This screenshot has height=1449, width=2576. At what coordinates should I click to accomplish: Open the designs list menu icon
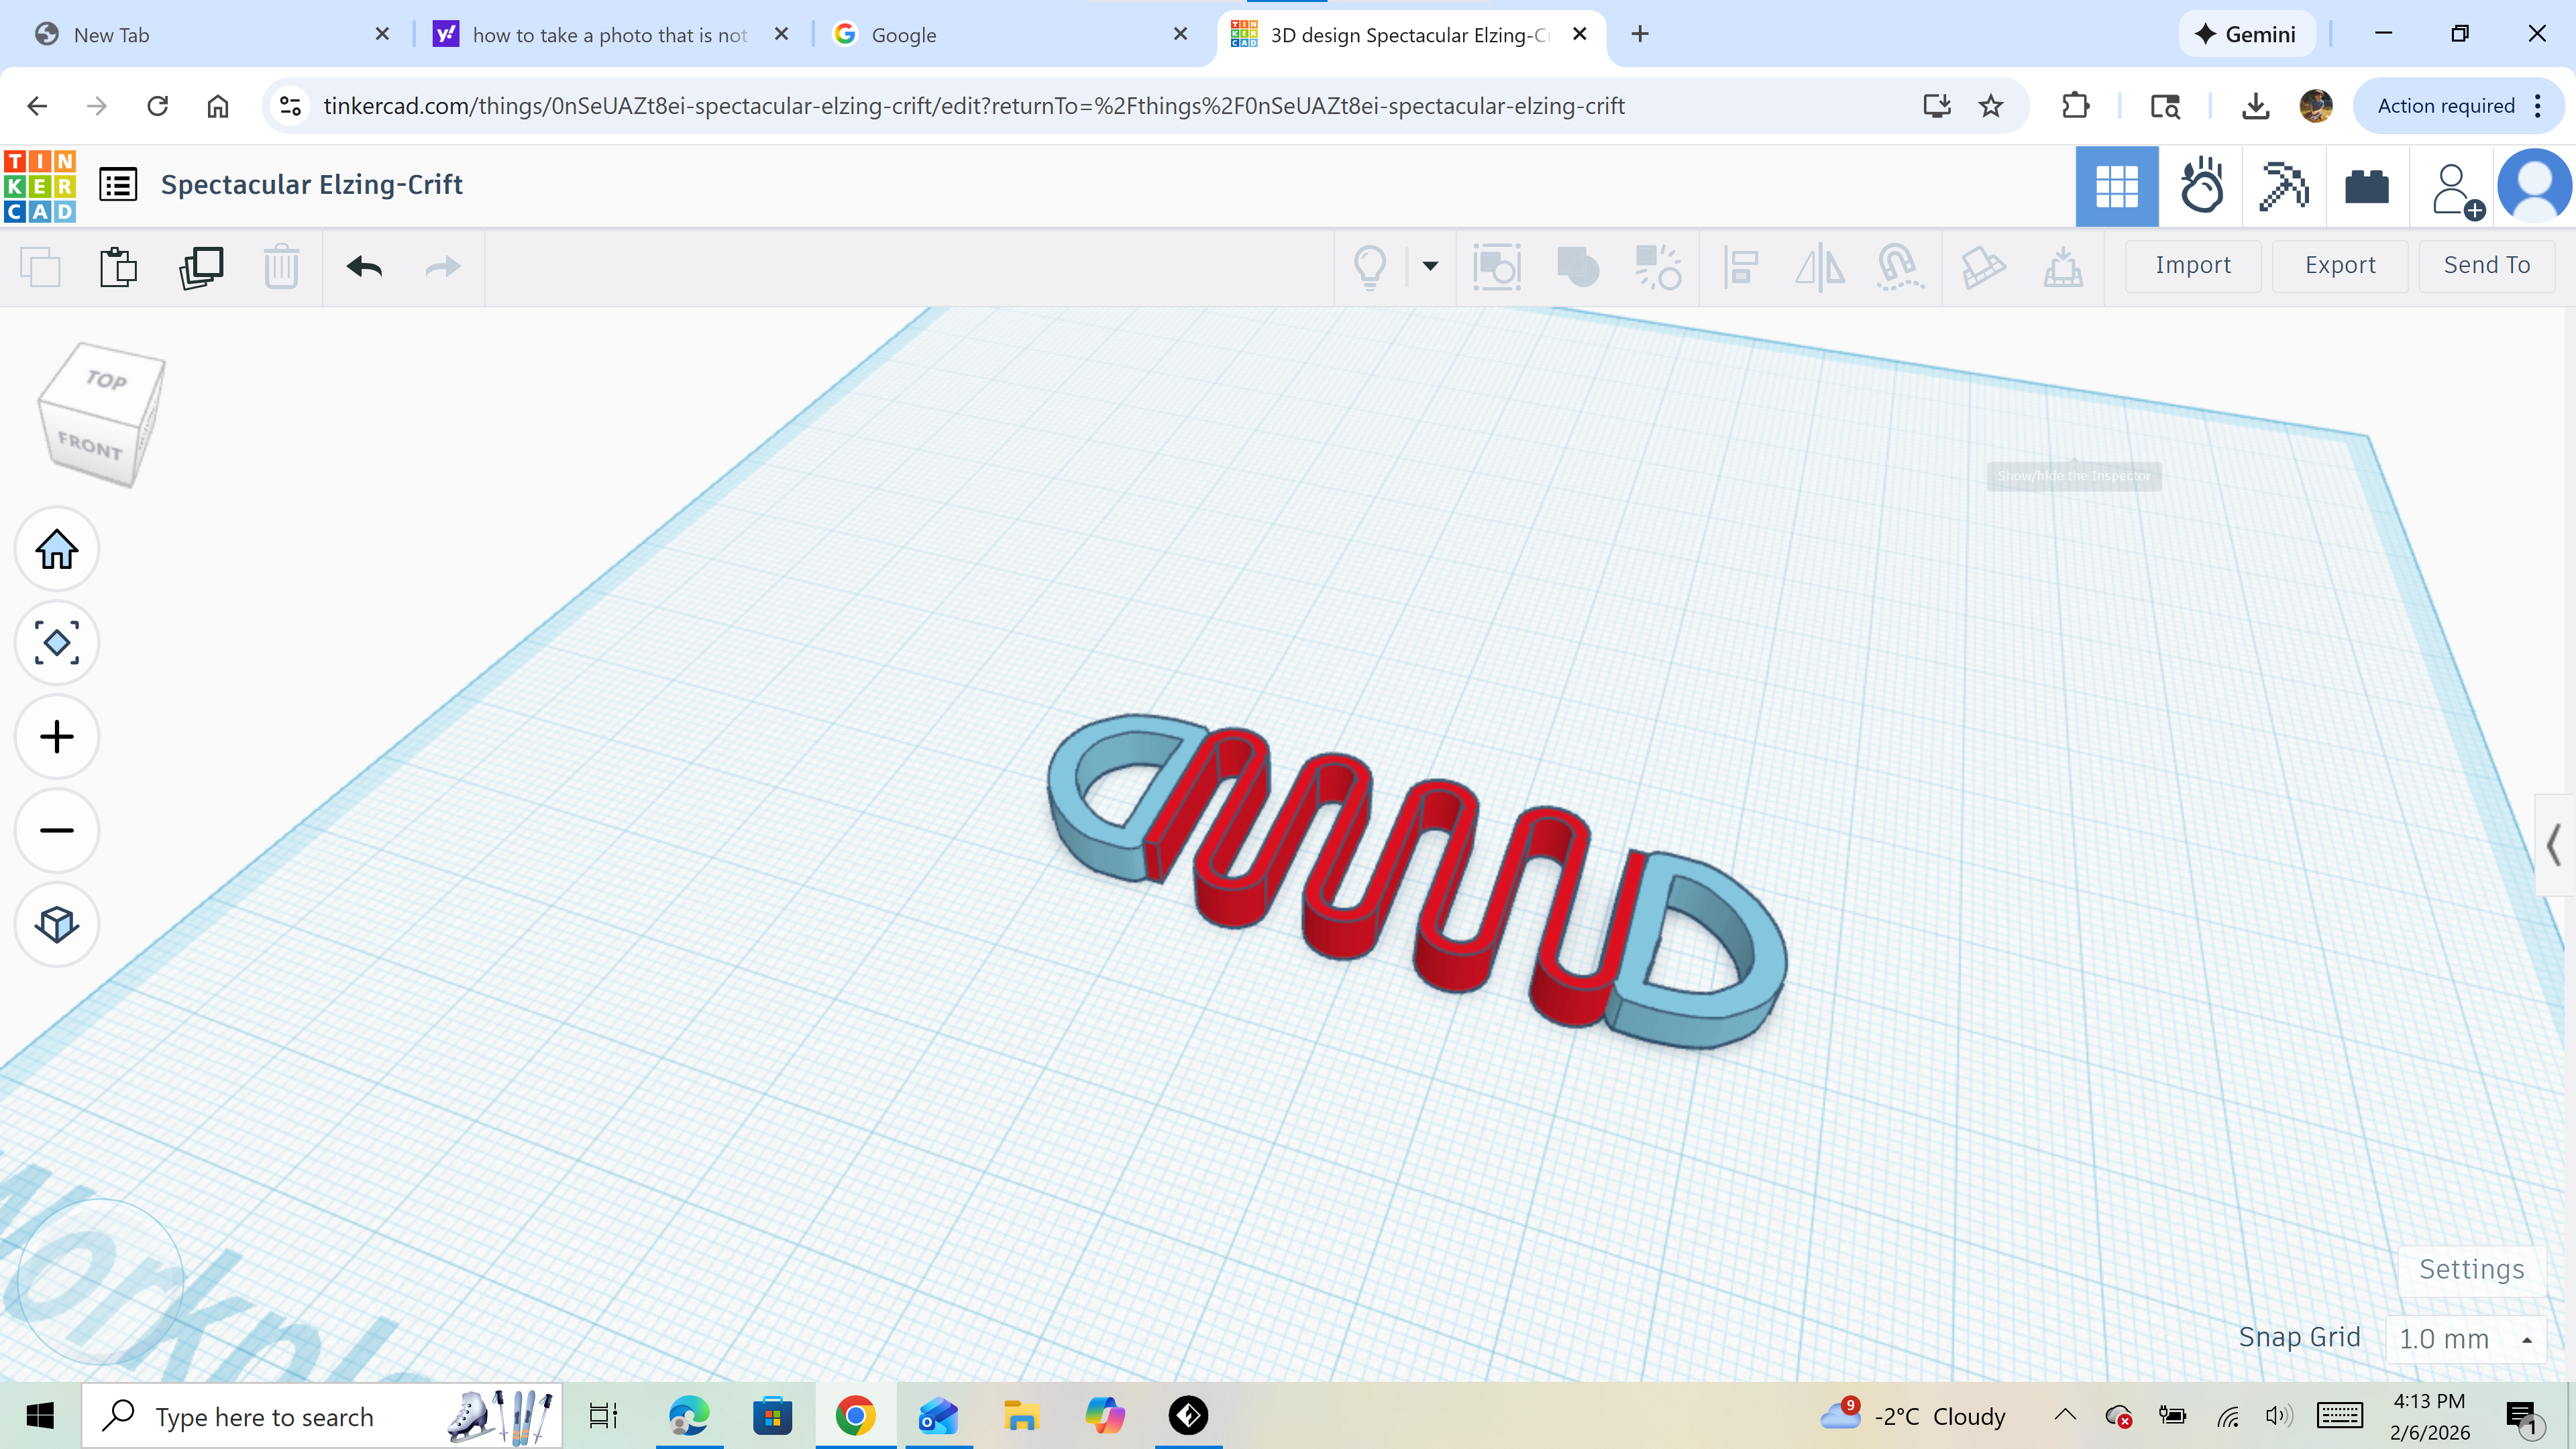pos(118,185)
